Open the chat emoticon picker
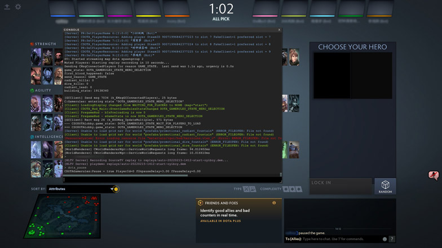Screen dimensions: 442x248 [x=384, y=239]
